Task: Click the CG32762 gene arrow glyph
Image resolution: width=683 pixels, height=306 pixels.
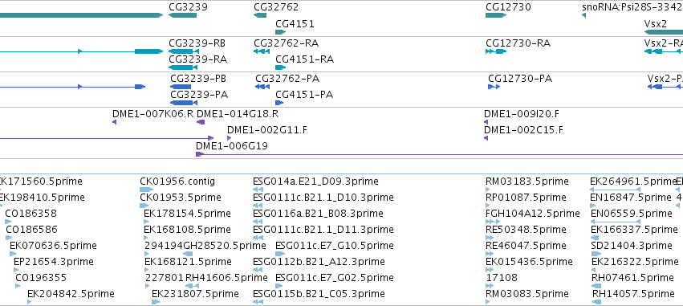Action: coord(260,15)
